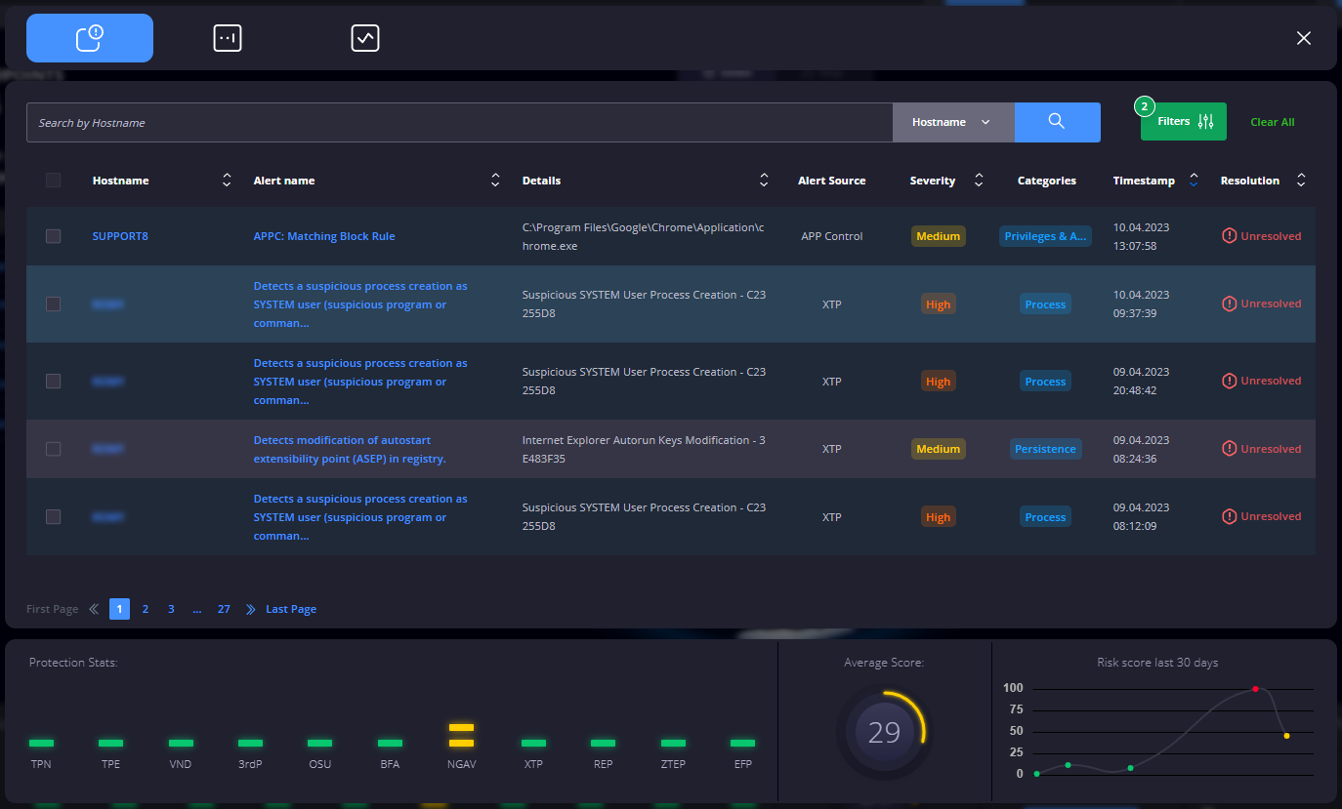This screenshot has width=1342, height=809.
Task: Click the magnifying glass search button
Action: point(1057,123)
